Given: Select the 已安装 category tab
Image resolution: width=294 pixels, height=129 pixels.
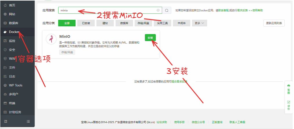Looking at the screenshot, I should (86, 23).
